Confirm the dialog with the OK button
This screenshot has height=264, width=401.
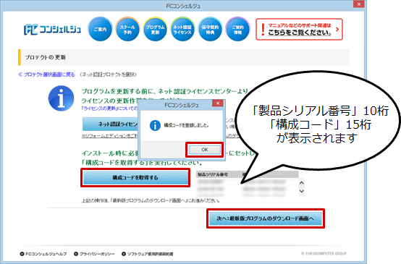coord(205,150)
